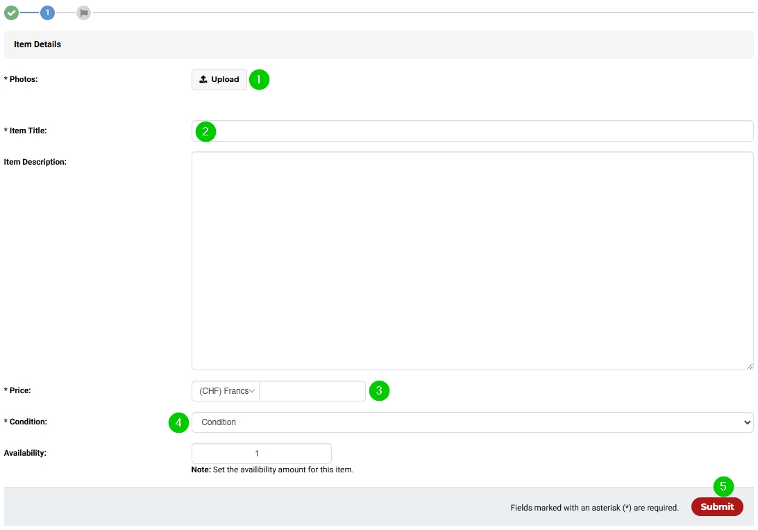Click the upload arrow icon on Upload button
This screenshot has height=530, width=758.
(204, 78)
